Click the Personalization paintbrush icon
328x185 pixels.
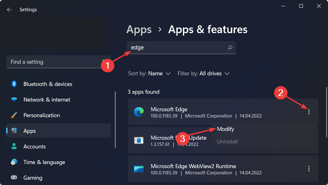coord(14,115)
